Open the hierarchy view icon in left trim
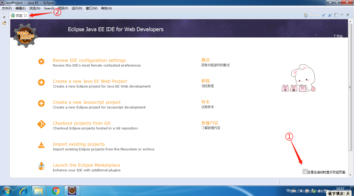This screenshot has height=196, width=354. (4, 23)
